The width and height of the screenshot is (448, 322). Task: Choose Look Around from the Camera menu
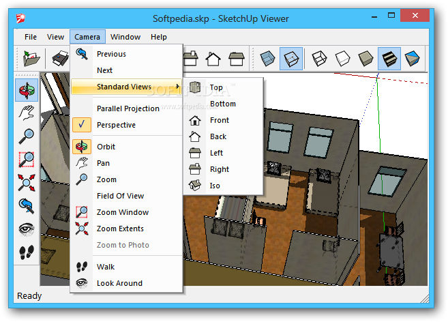126,283
